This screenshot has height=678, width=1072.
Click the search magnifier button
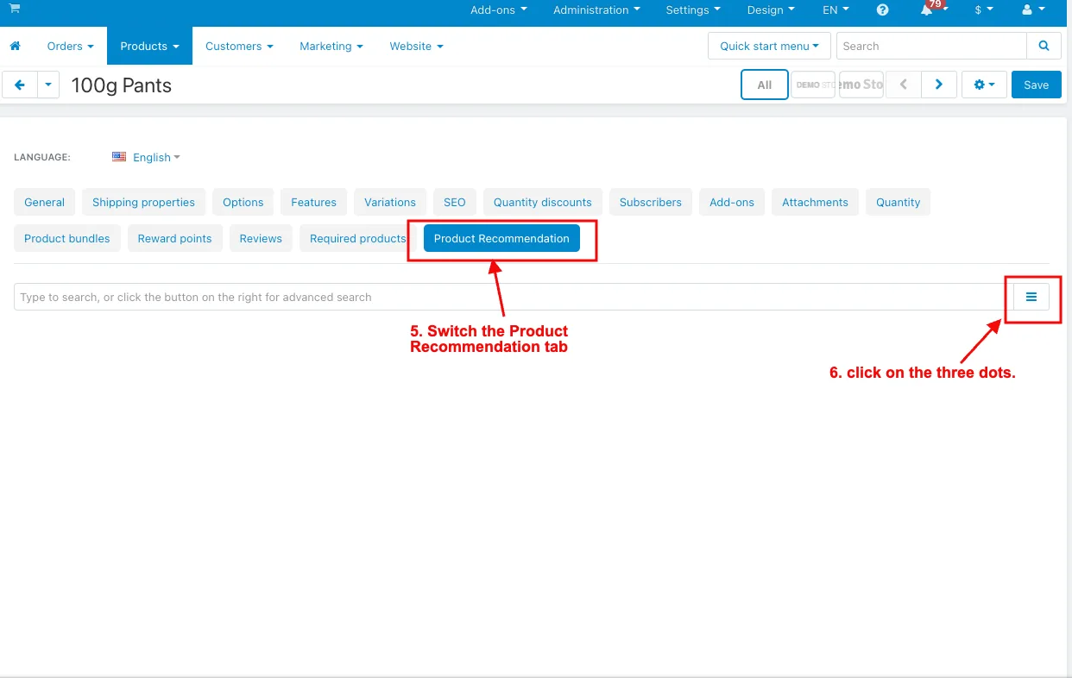tap(1044, 46)
